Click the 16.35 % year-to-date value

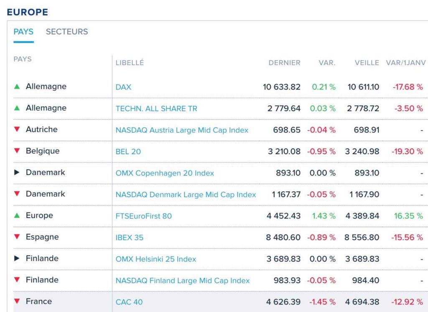coord(408,216)
